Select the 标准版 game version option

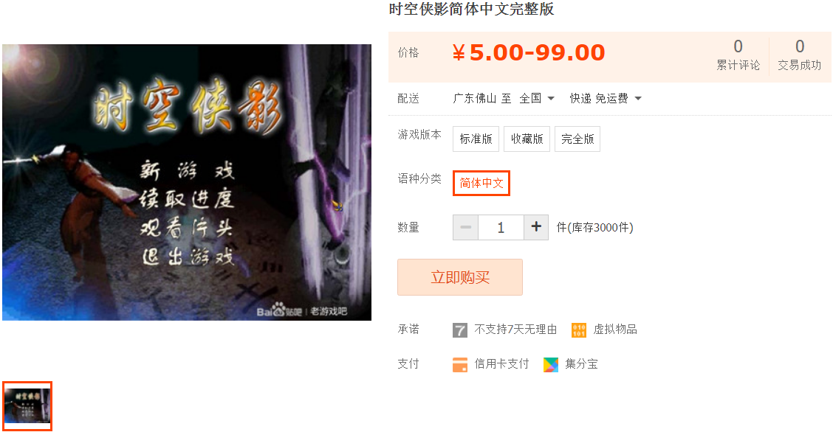tap(476, 139)
